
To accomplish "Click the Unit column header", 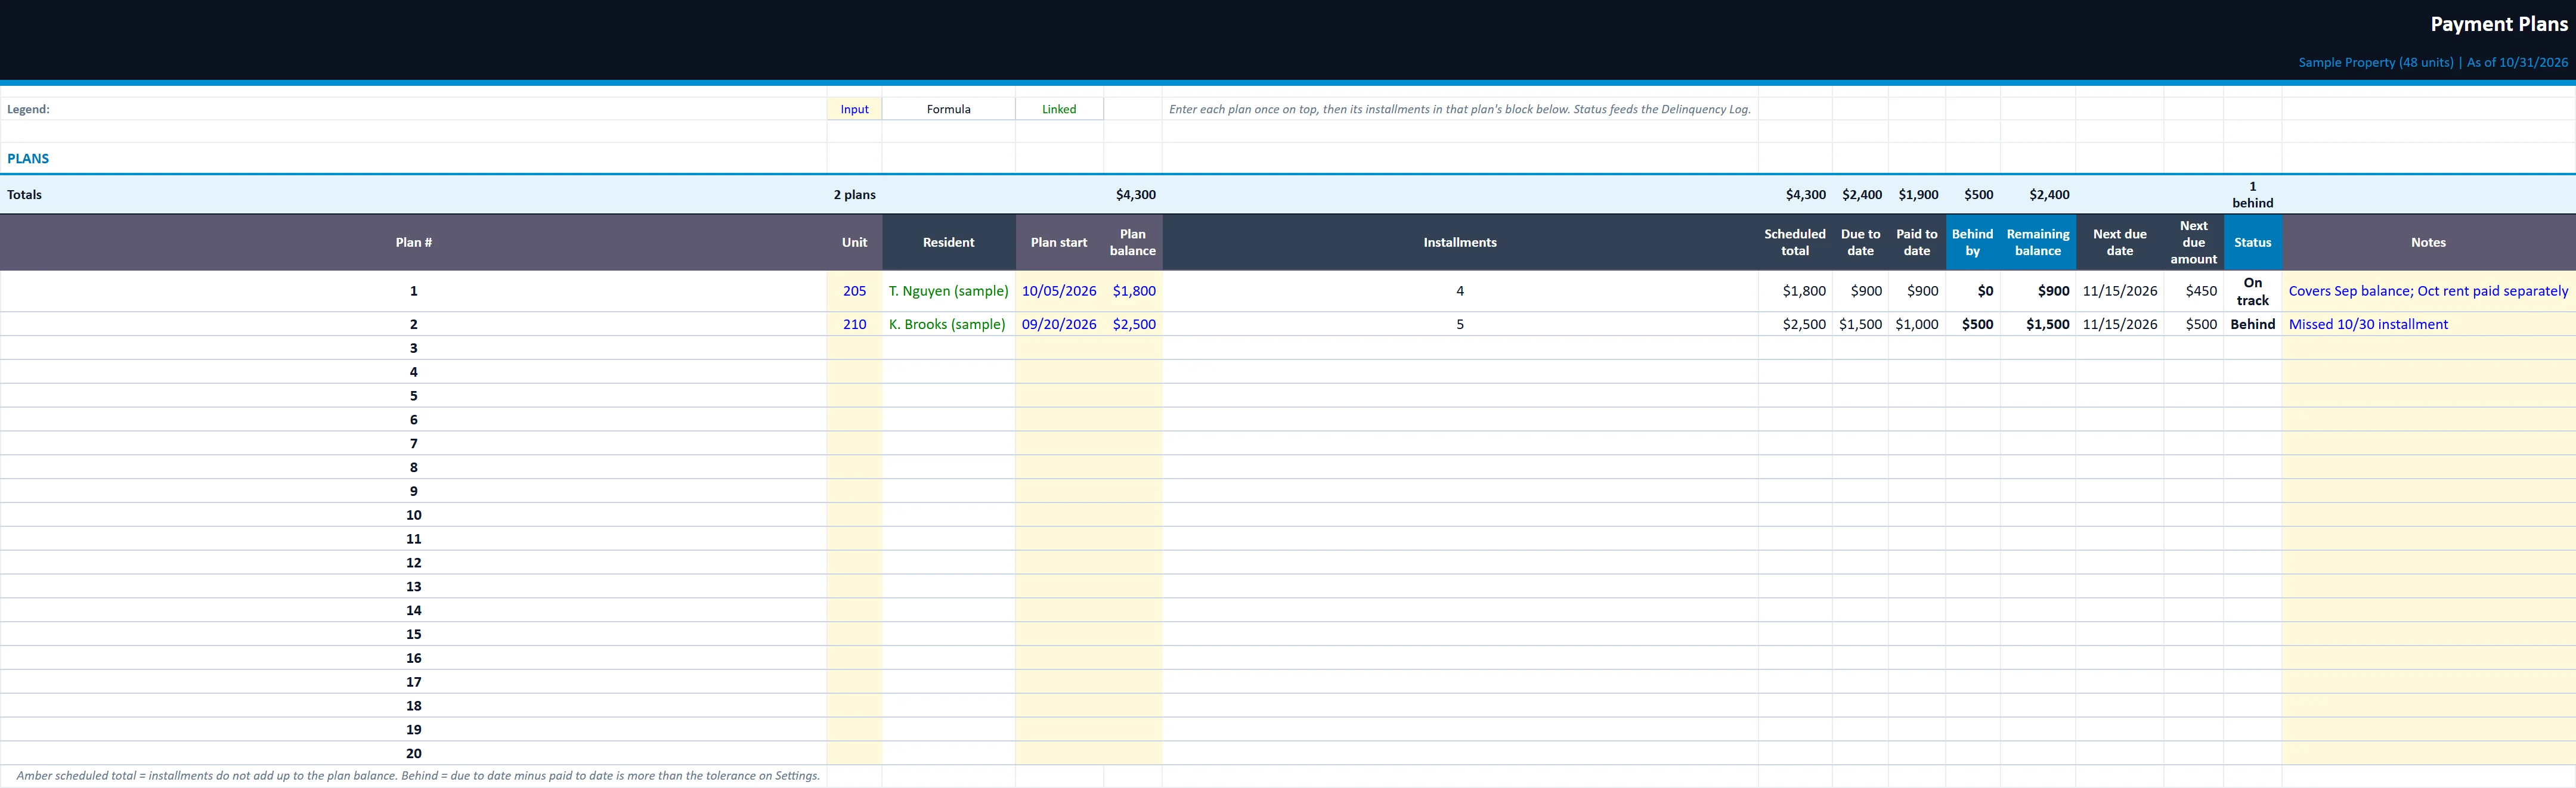I will click(x=854, y=242).
